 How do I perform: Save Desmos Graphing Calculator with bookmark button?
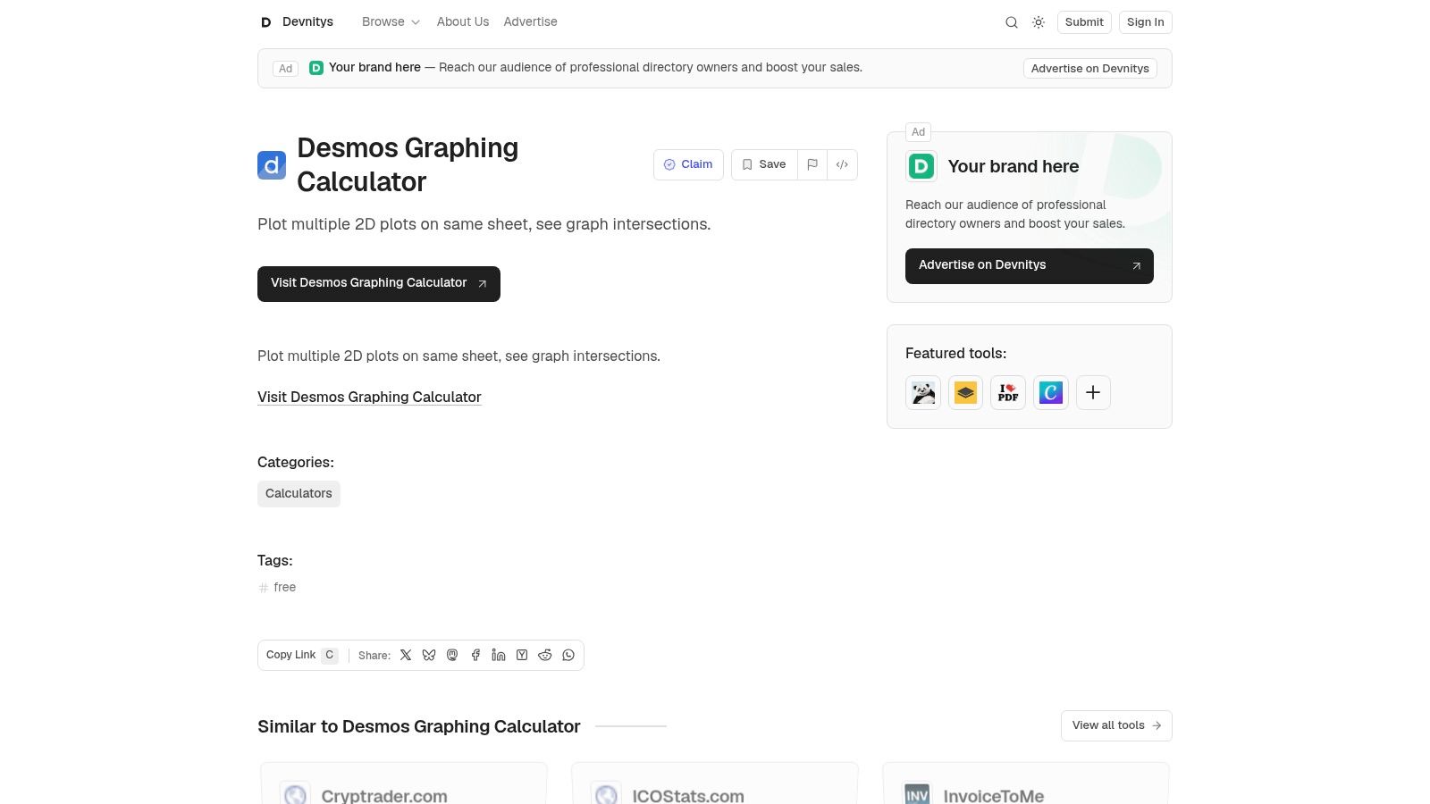[764, 164]
